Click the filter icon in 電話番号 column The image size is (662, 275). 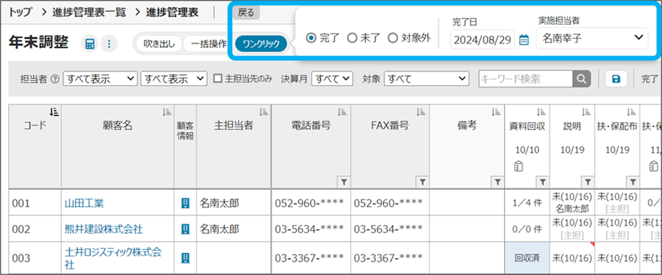click(344, 182)
